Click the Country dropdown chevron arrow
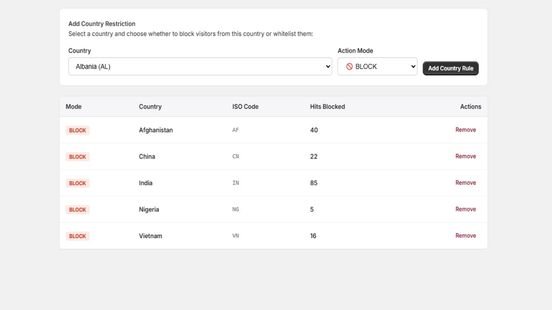The width and height of the screenshot is (552, 310). point(328,66)
